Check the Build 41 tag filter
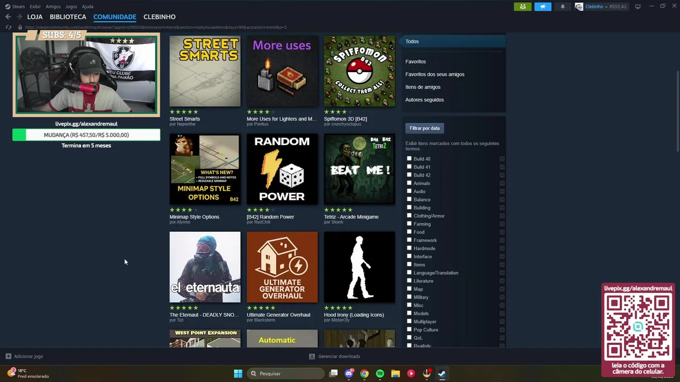The width and height of the screenshot is (680, 382). pyautogui.click(x=409, y=167)
